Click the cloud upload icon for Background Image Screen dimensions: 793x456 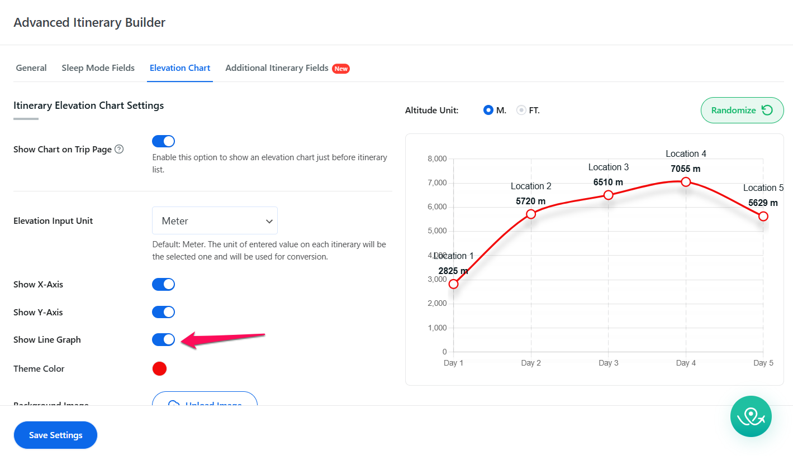tap(174, 404)
